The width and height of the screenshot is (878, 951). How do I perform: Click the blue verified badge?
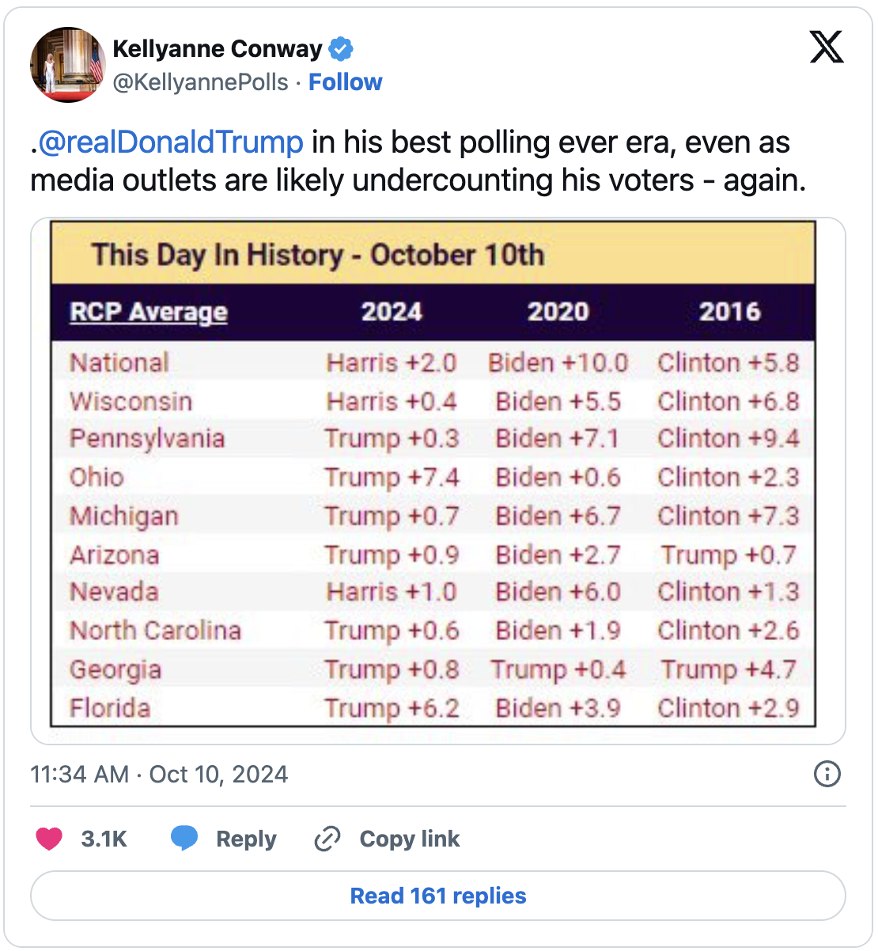click(x=341, y=49)
